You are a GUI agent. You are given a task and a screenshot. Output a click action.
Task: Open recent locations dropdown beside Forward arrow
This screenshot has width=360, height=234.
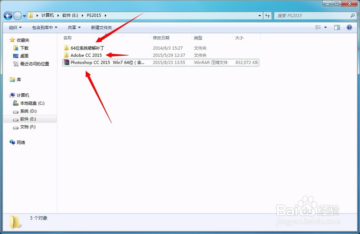coord(24,16)
